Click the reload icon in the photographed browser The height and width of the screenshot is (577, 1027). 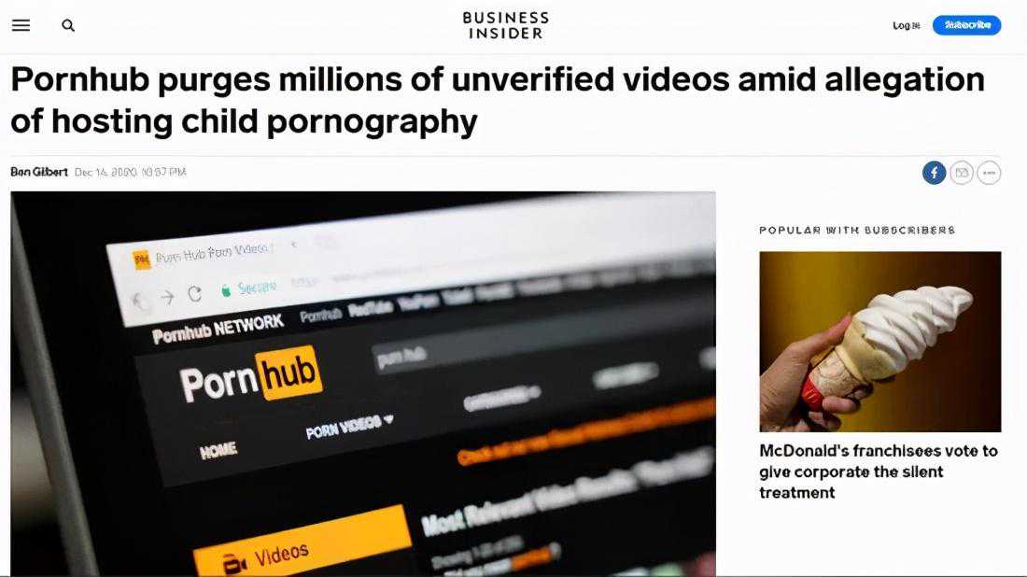[x=194, y=293]
